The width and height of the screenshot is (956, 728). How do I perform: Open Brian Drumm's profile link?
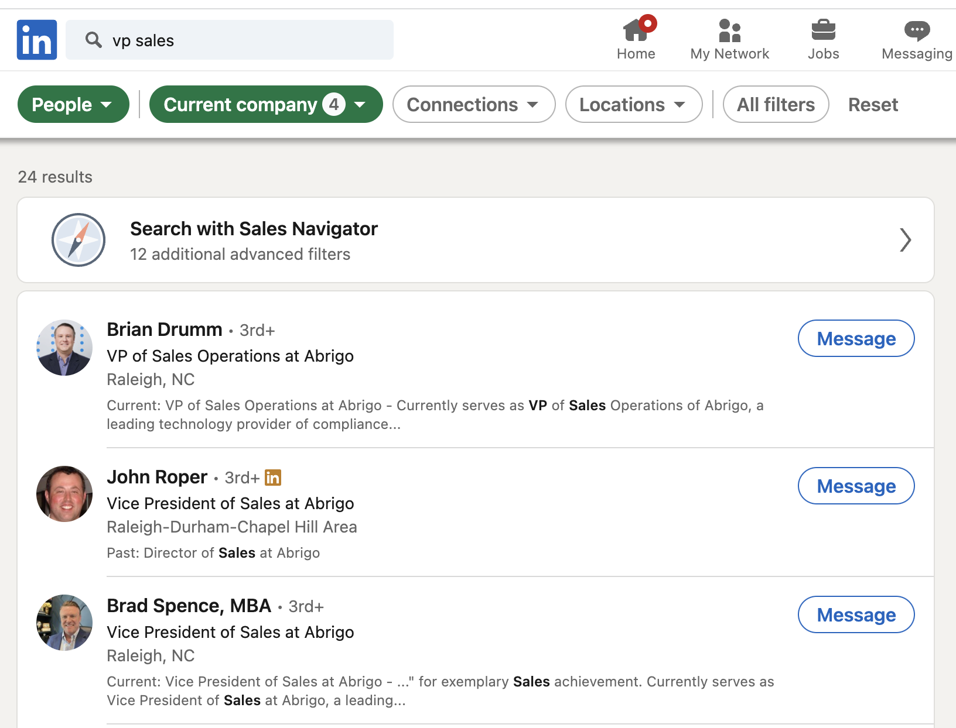pos(165,329)
